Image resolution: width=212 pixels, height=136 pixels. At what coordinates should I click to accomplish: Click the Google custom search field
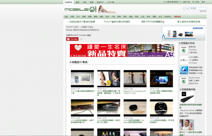(x=195, y=8)
